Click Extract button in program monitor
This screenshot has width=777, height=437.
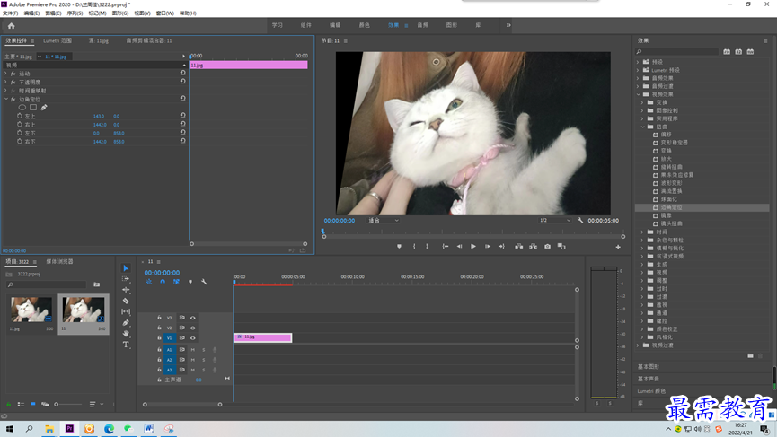coord(534,247)
